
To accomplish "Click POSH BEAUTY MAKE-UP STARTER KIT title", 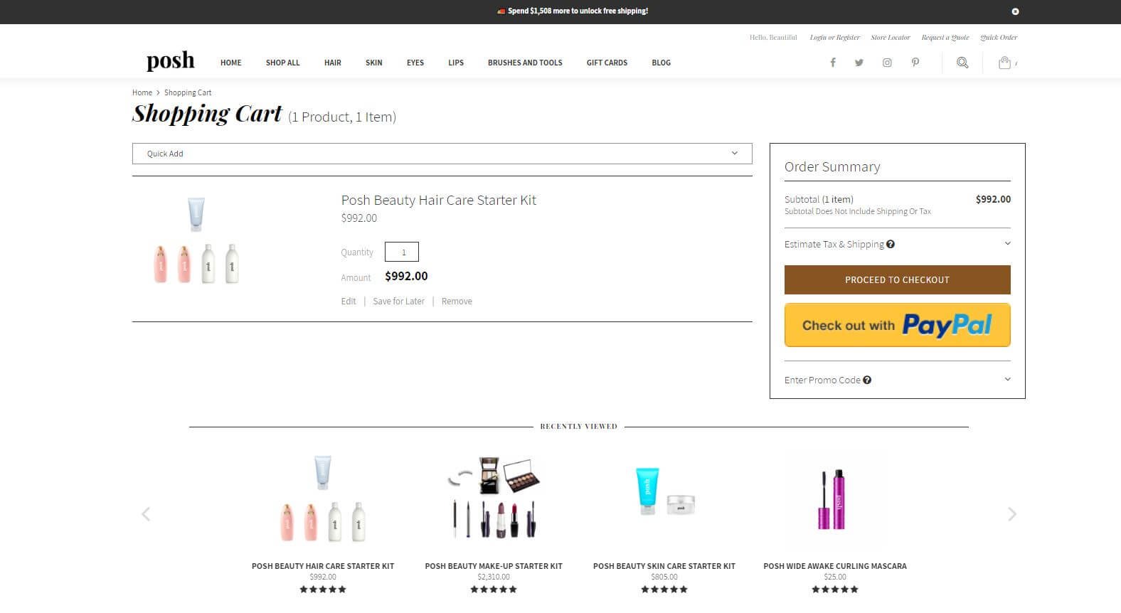I will [x=494, y=566].
